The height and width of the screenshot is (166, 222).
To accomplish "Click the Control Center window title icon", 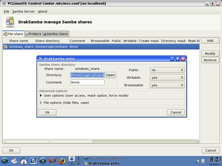I will coord(4,3).
